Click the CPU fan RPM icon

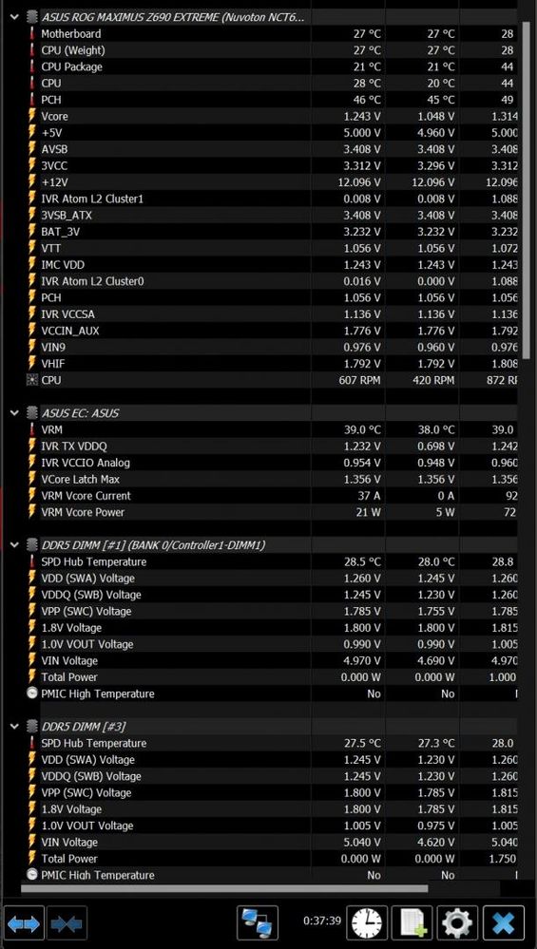(32, 380)
